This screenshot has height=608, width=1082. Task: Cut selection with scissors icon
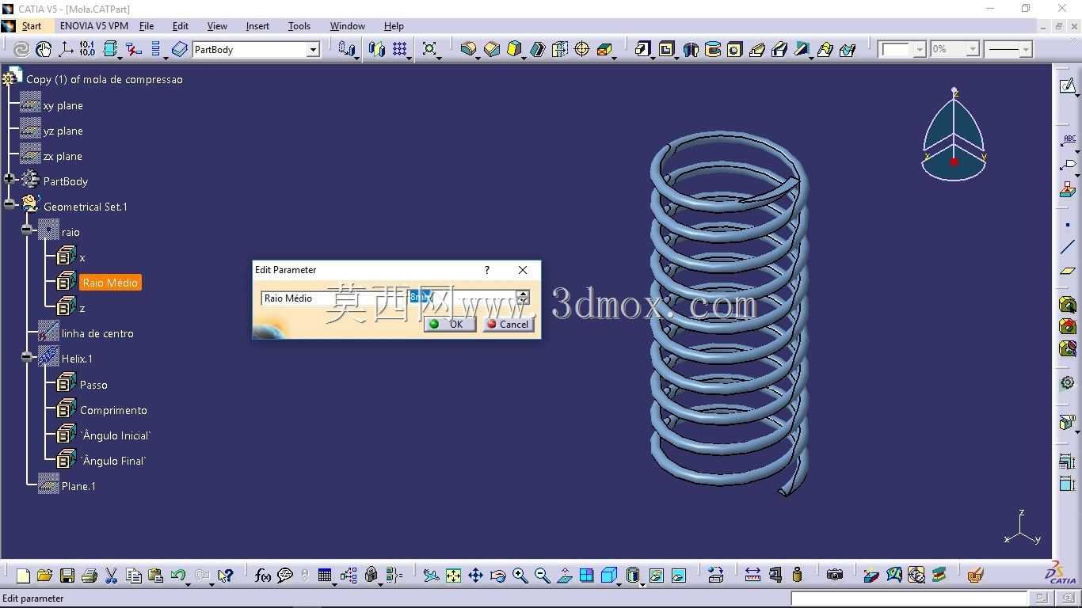tap(112, 576)
